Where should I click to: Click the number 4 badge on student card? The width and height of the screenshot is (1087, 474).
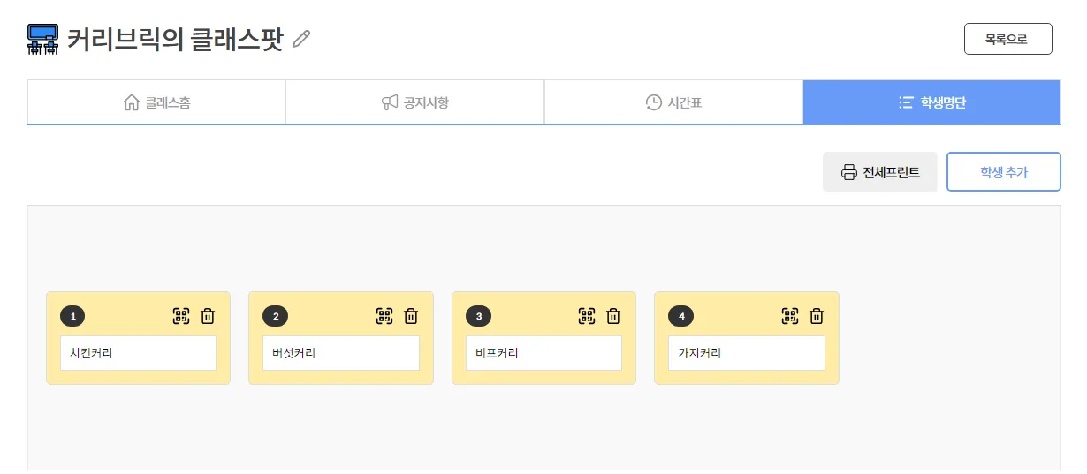pos(681,316)
